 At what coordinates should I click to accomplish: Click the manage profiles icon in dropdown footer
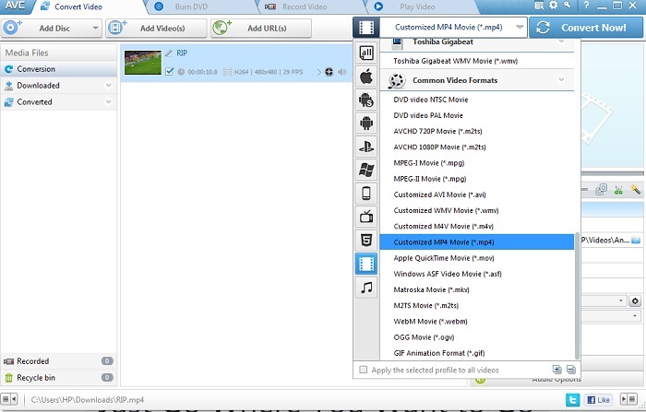point(570,370)
